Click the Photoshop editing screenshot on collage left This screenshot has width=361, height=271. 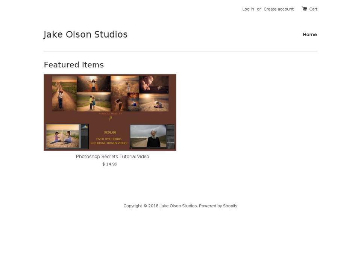pos(67,136)
